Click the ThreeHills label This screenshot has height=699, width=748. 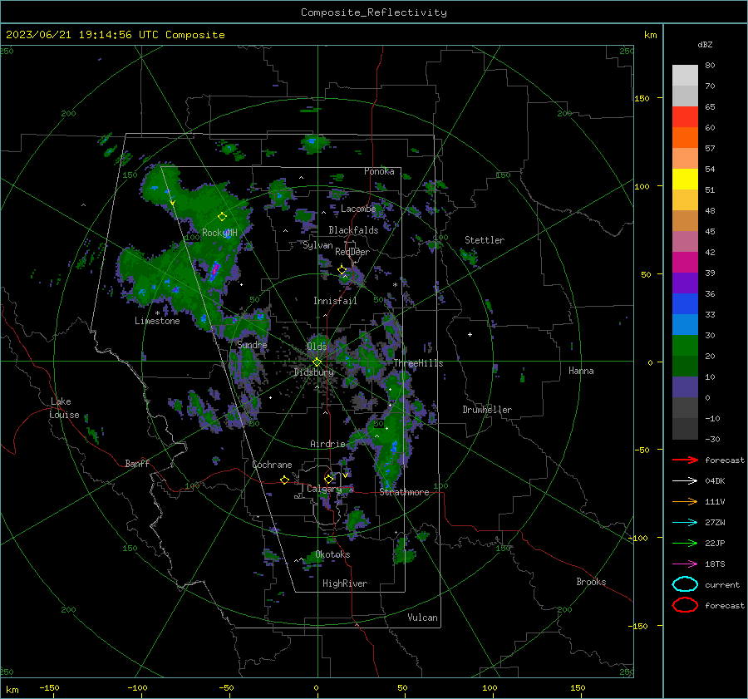[x=418, y=363]
